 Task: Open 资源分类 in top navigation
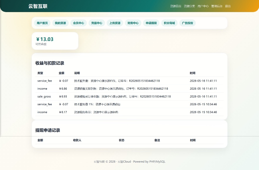[189, 6]
